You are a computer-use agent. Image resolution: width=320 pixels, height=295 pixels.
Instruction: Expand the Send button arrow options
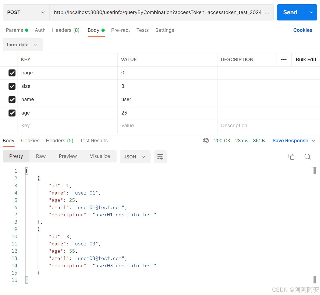(311, 12)
